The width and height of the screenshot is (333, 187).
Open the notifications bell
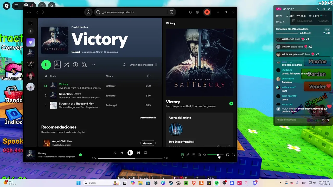[190, 12]
